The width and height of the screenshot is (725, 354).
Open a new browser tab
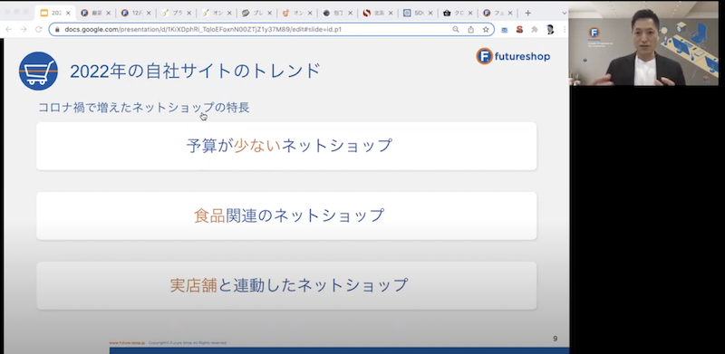pyautogui.click(x=528, y=13)
